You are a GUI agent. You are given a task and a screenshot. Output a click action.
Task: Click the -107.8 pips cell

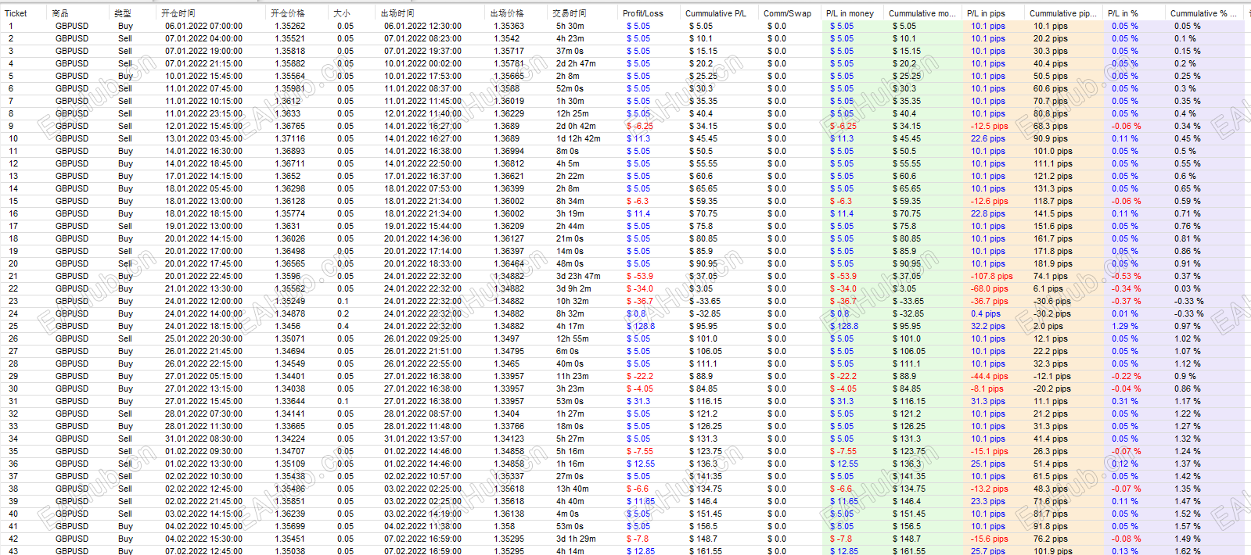pos(992,276)
